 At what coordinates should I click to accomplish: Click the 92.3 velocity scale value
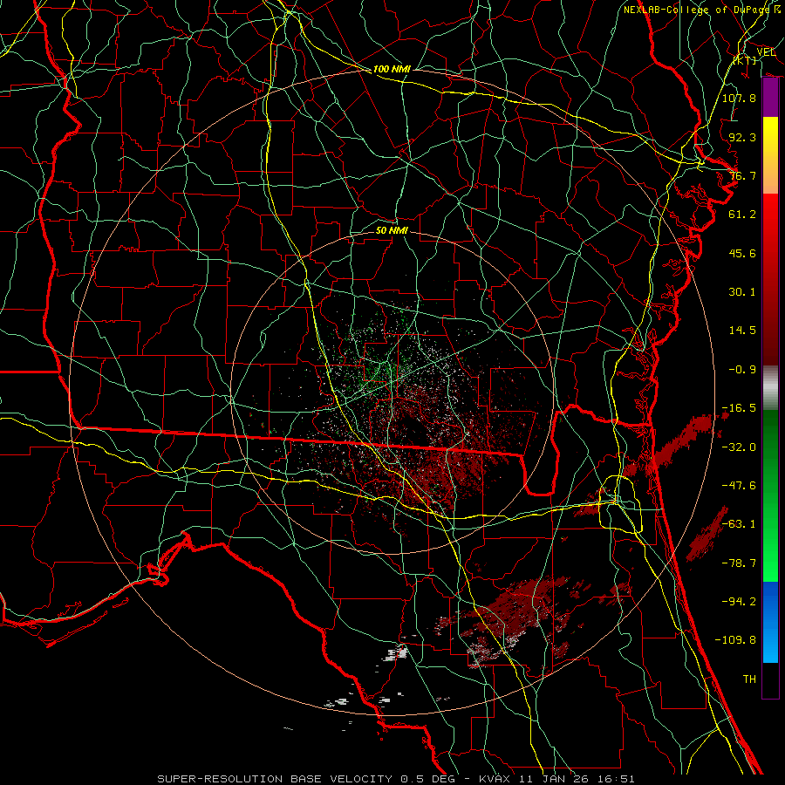[x=742, y=137]
